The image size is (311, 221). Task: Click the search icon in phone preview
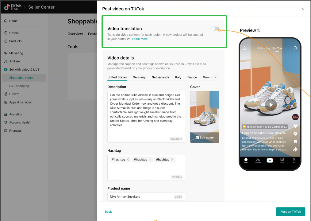pyautogui.click(x=295, y=48)
